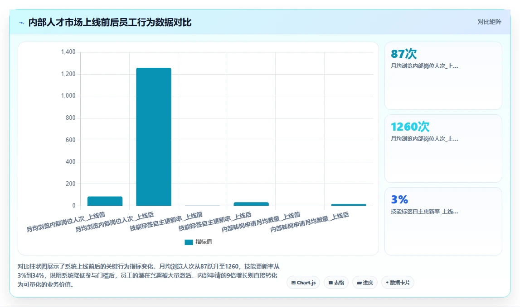This screenshot has width=520, height=307.
Task: Click axis label 内部转岗申请月均数量_上线后
Action: pos(310,222)
